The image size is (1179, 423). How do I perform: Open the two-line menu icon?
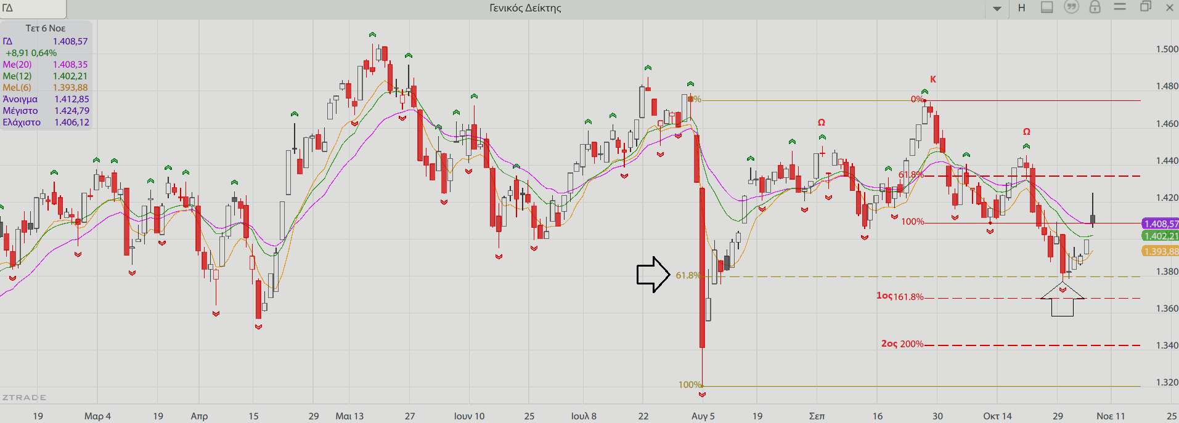(1120, 7)
